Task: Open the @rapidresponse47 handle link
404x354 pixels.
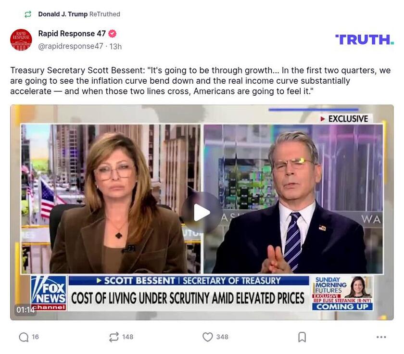Action: 70,46
